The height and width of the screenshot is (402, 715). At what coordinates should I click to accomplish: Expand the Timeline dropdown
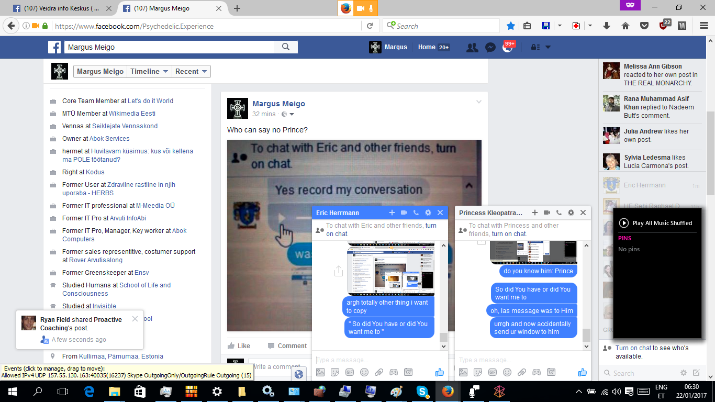[150, 72]
